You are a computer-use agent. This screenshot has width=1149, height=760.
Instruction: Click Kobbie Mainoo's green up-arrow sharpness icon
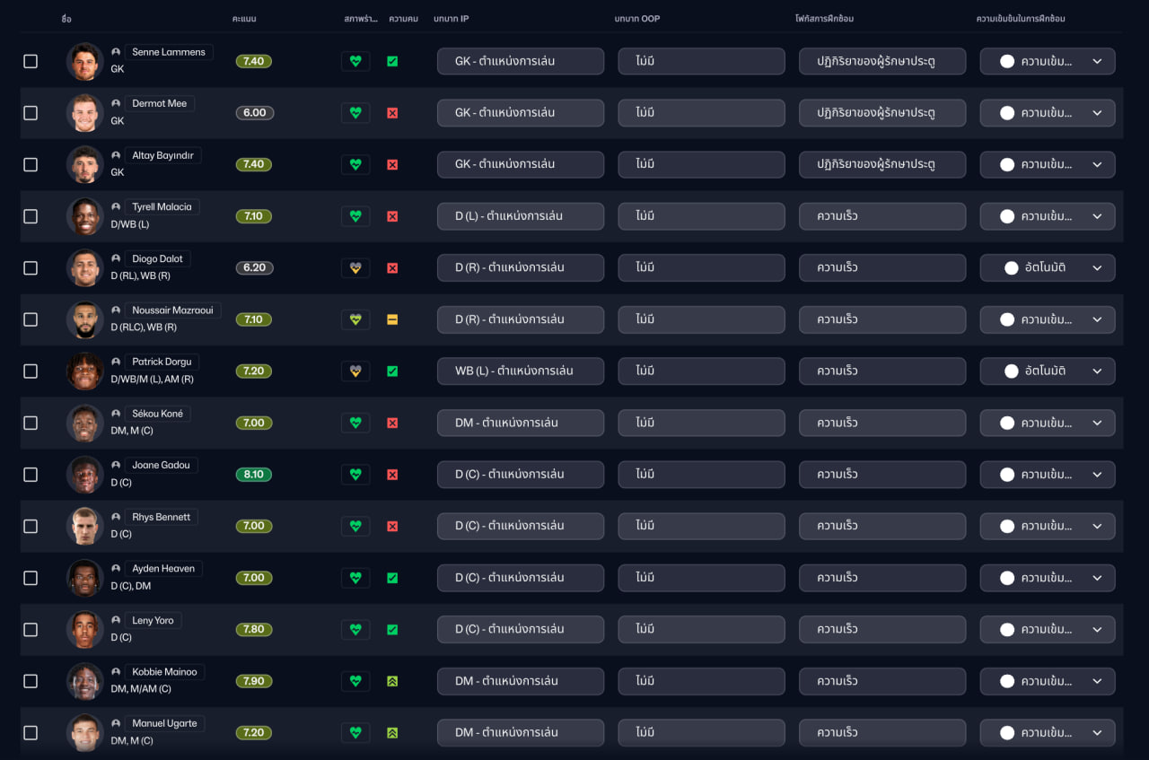pos(392,681)
